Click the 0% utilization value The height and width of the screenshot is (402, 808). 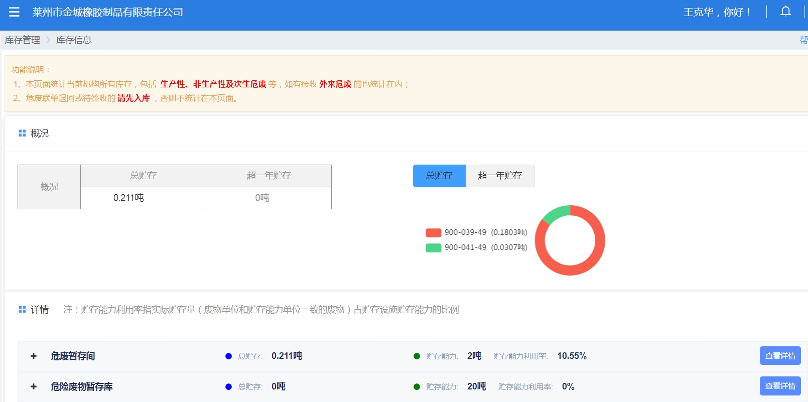[568, 386]
